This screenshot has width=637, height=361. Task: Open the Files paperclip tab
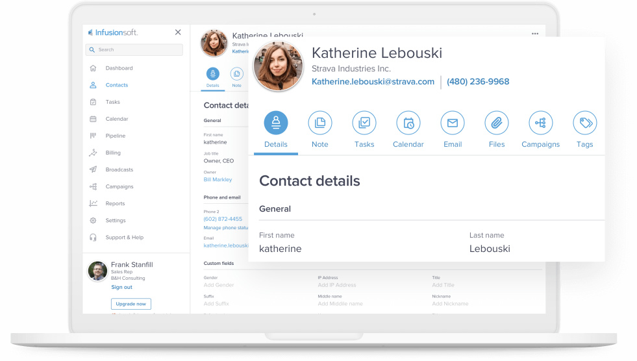click(497, 130)
